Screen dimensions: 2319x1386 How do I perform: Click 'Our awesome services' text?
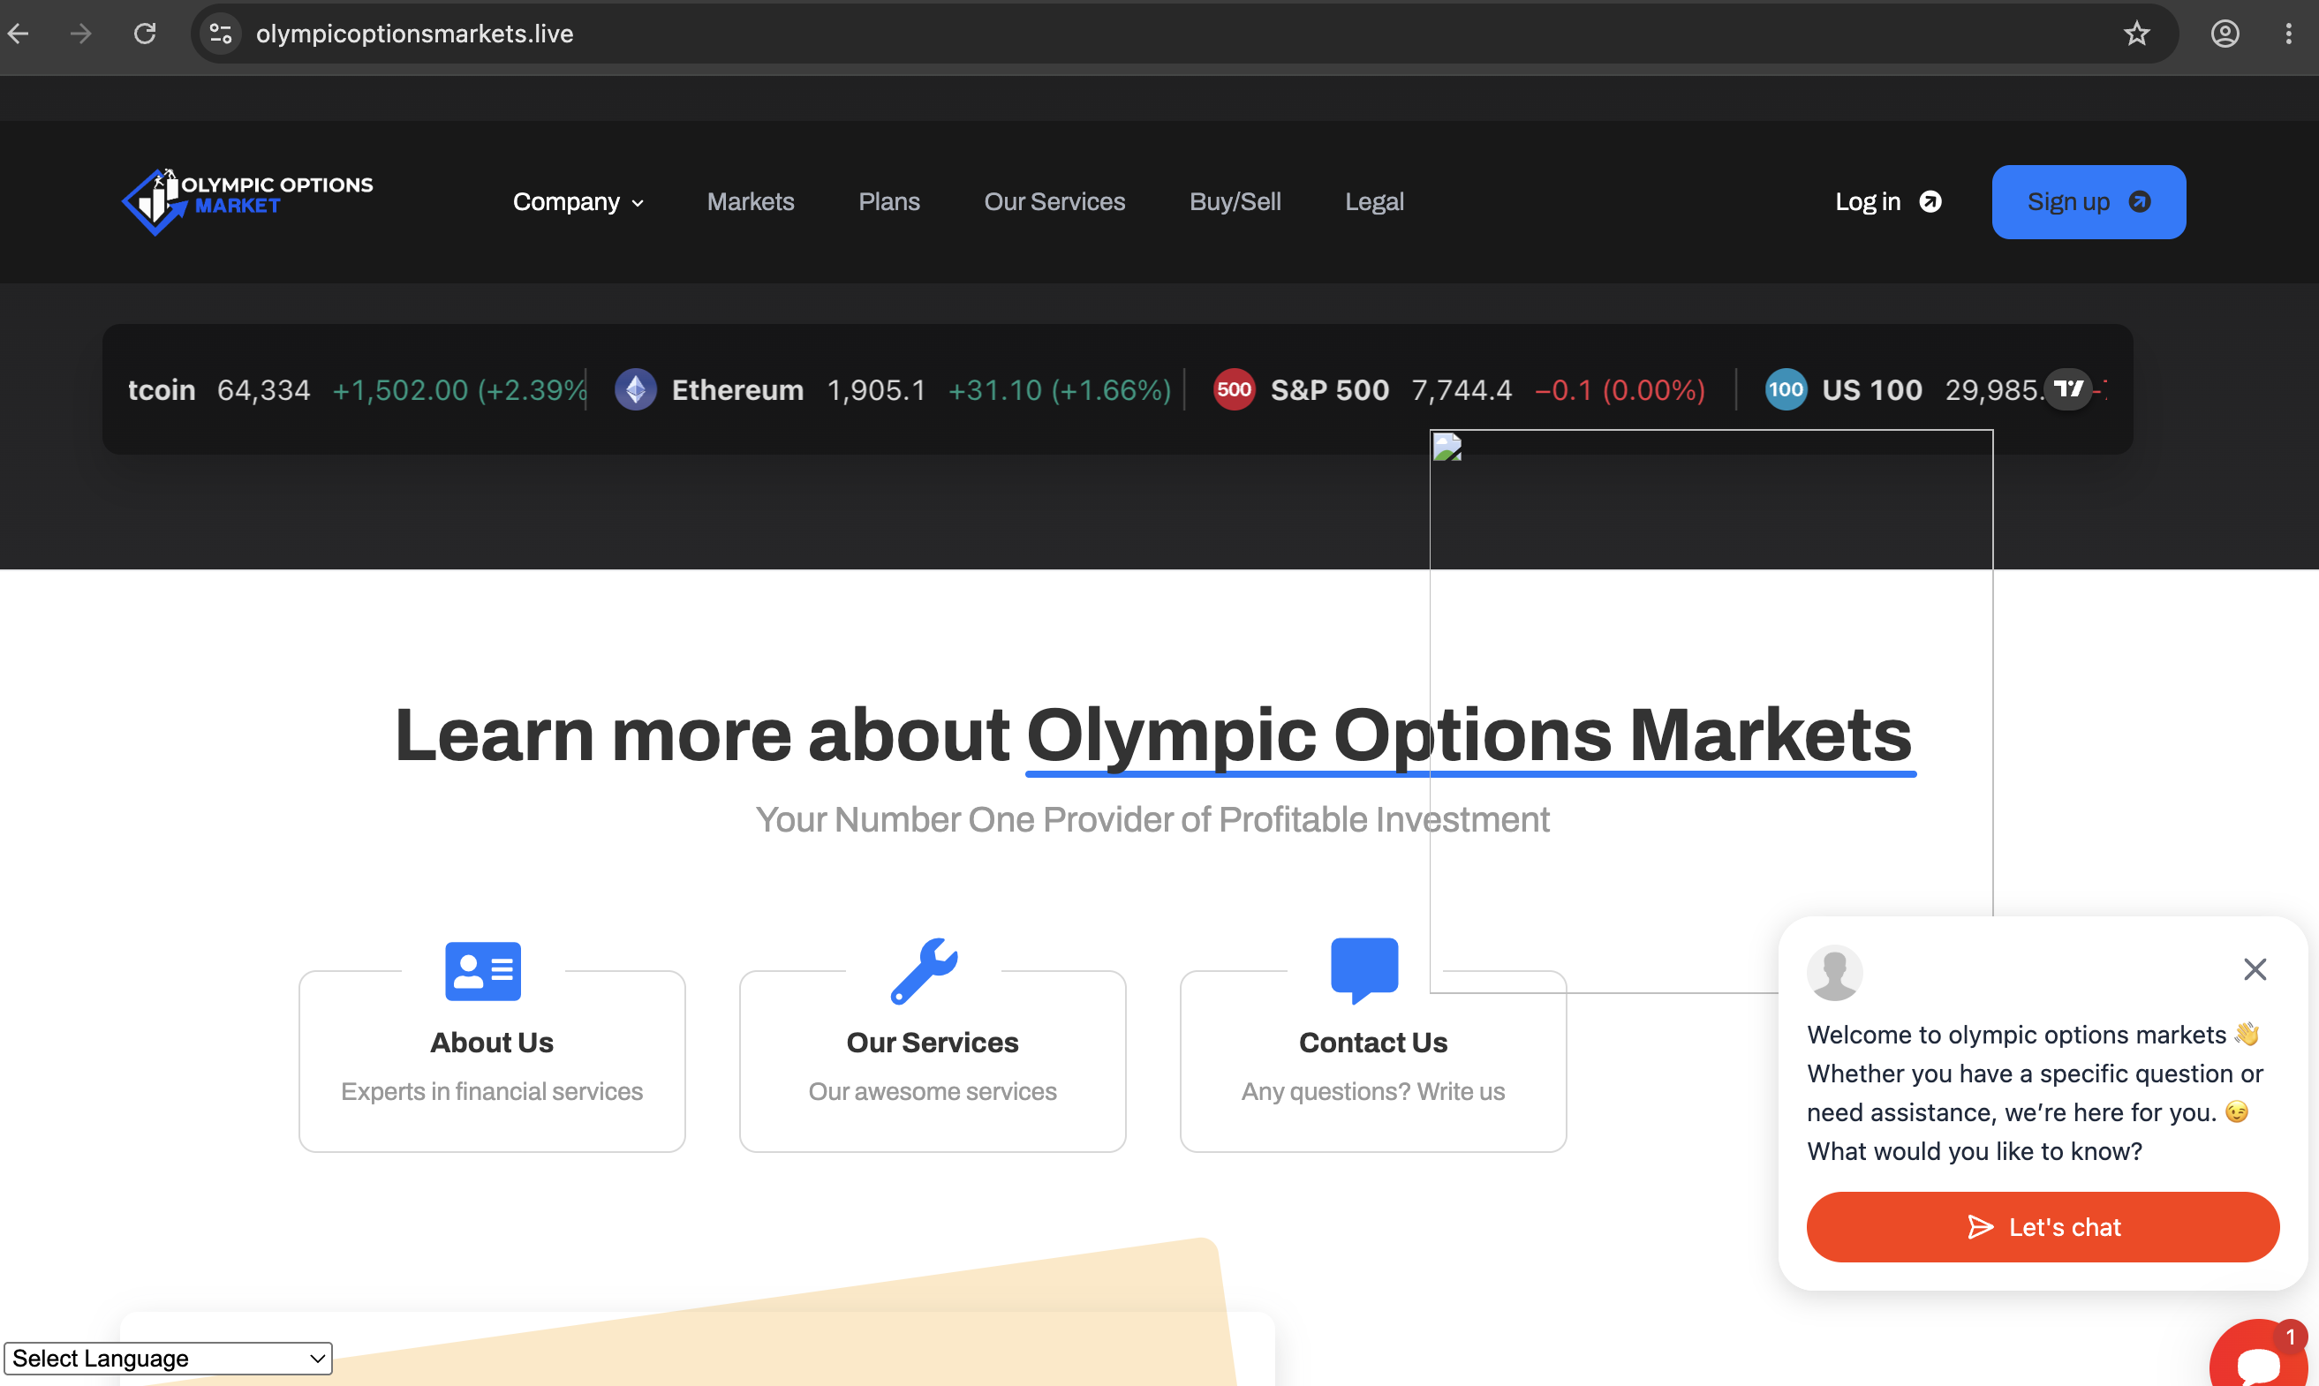pyautogui.click(x=932, y=1091)
